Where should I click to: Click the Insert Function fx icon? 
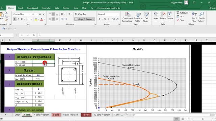34,35
